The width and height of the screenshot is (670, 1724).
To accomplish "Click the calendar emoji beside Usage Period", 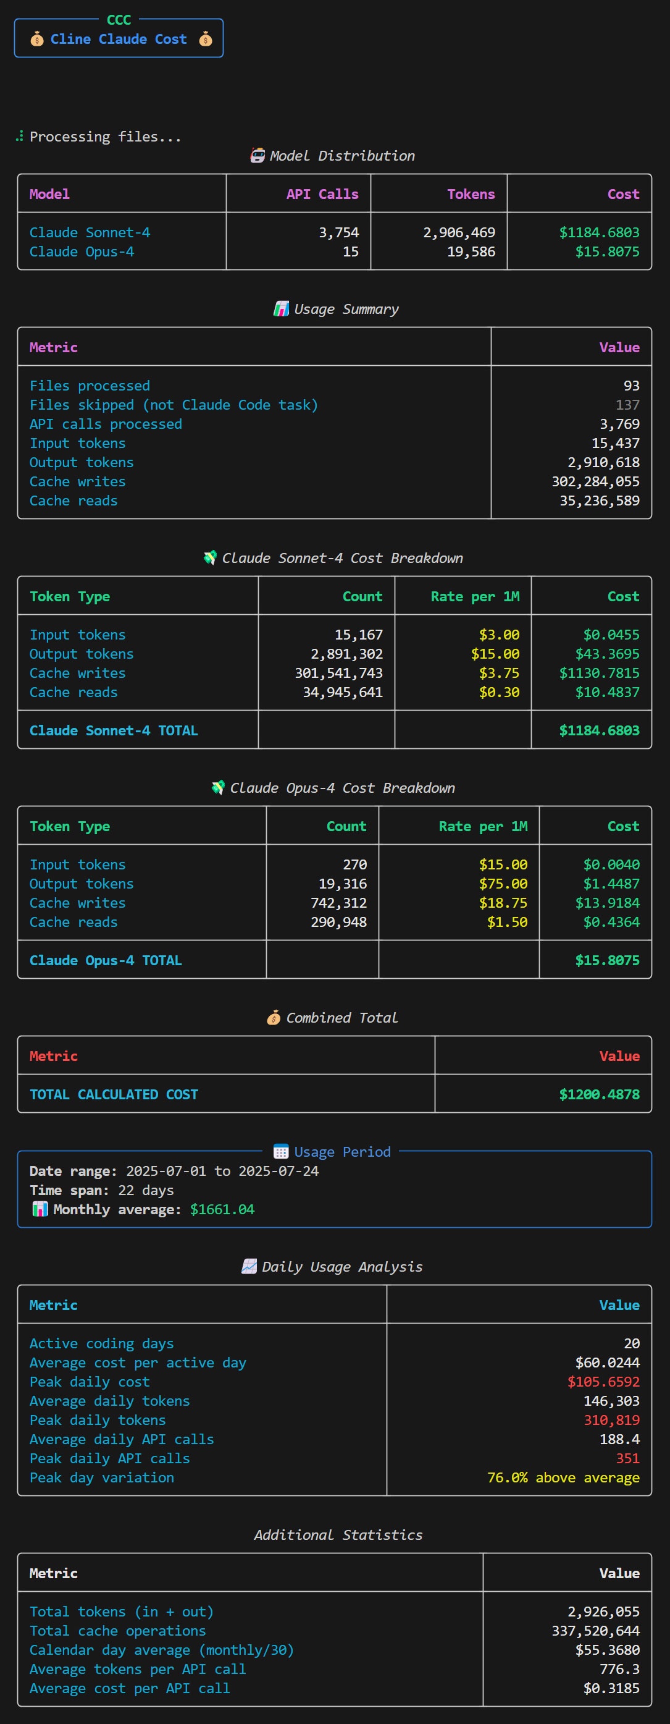I will [281, 1152].
